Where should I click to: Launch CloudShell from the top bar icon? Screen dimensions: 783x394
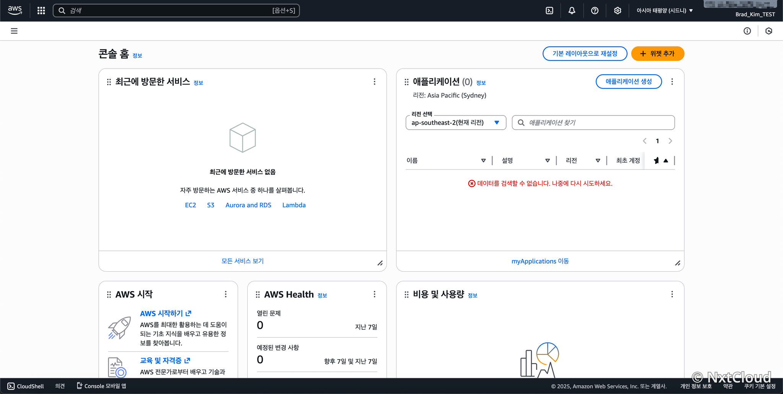[x=549, y=11]
